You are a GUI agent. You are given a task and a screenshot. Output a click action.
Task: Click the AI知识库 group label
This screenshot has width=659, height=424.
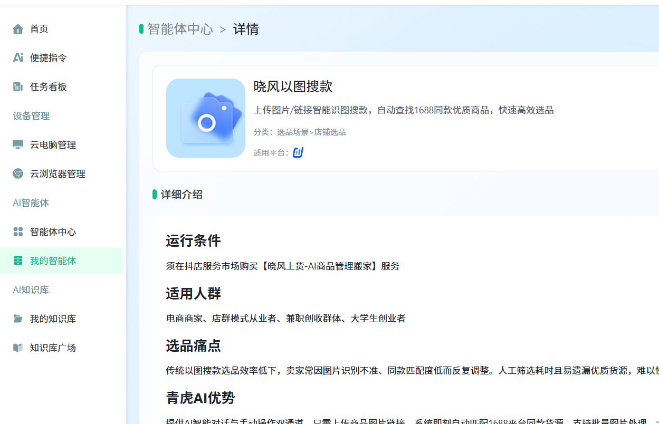point(31,290)
